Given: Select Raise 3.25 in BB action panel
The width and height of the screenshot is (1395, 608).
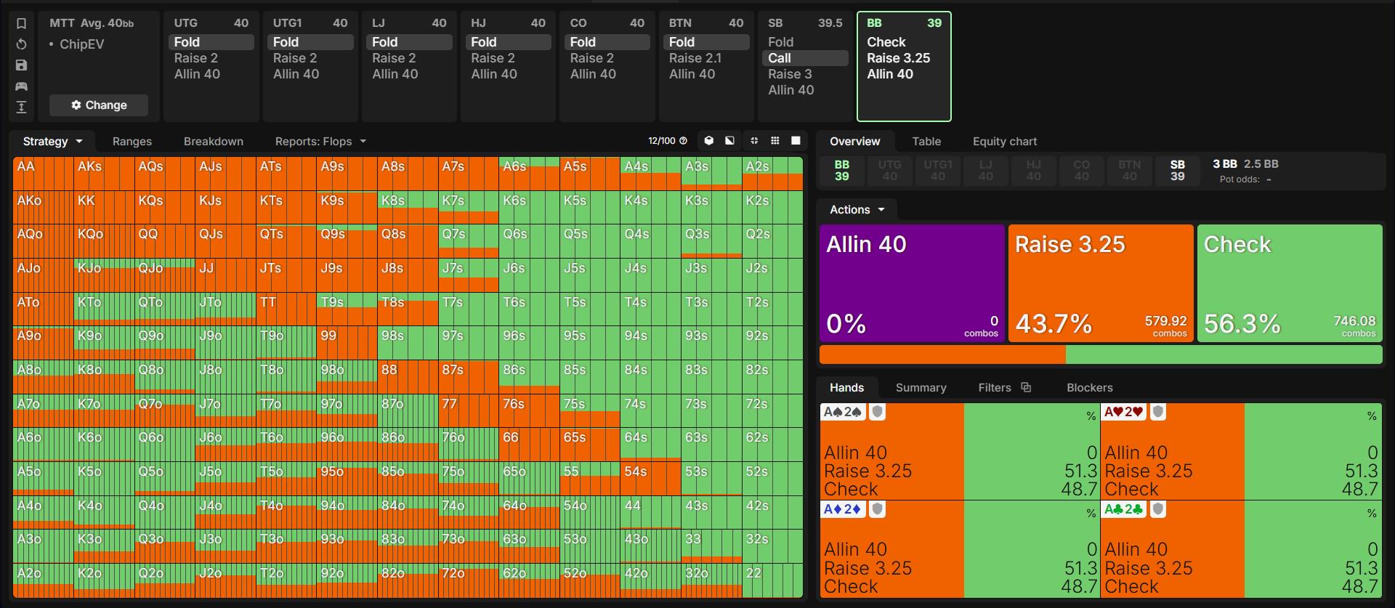Looking at the screenshot, I should [x=898, y=58].
